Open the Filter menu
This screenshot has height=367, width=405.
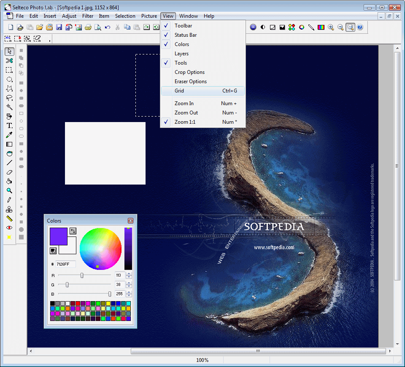tap(88, 16)
